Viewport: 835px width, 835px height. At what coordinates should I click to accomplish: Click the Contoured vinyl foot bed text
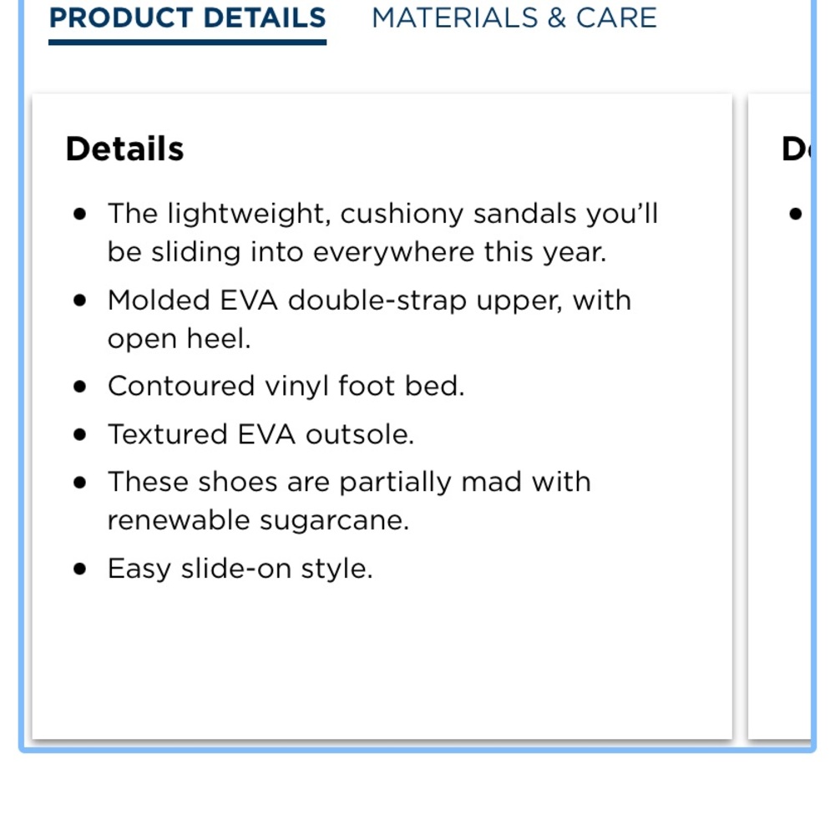coord(286,386)
